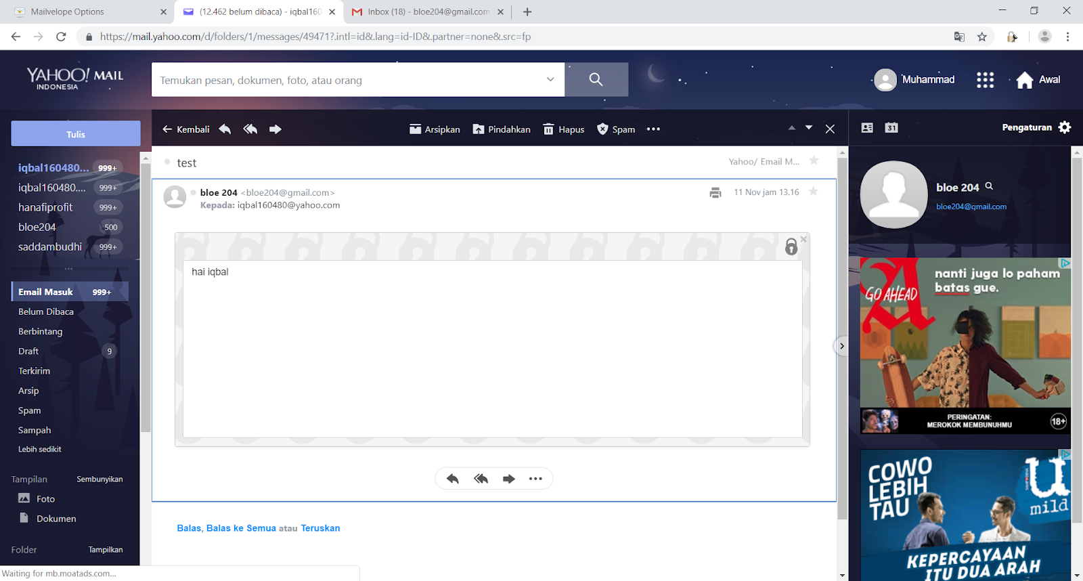Open Belum Dibaca folder
This screenshot has width=1083, height=581.
click(x=46, y=311)
